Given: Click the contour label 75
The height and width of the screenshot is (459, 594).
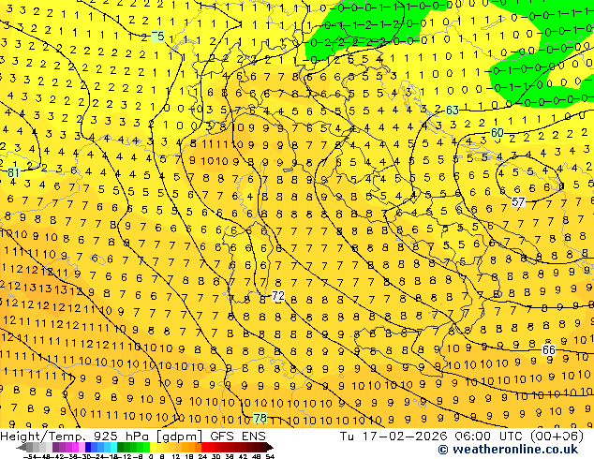Looking at the screenshot, I should coord(157,37).
